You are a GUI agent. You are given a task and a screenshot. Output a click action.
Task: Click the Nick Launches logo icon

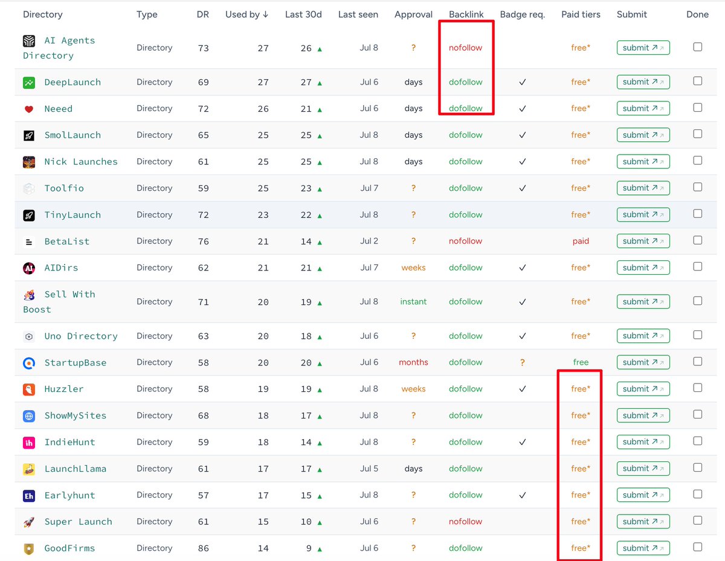pyautogui.click(x=29, y=162)
